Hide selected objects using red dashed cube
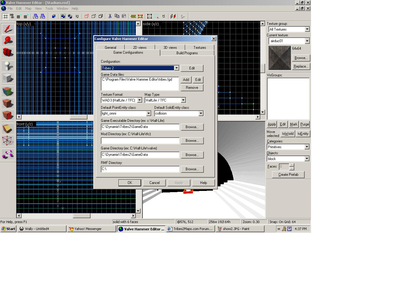Viewport: 410px width, 307px height. pyautogui.click(x=87, y=16)
